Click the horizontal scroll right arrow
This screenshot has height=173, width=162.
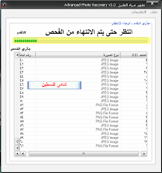(x=144, y=154)
